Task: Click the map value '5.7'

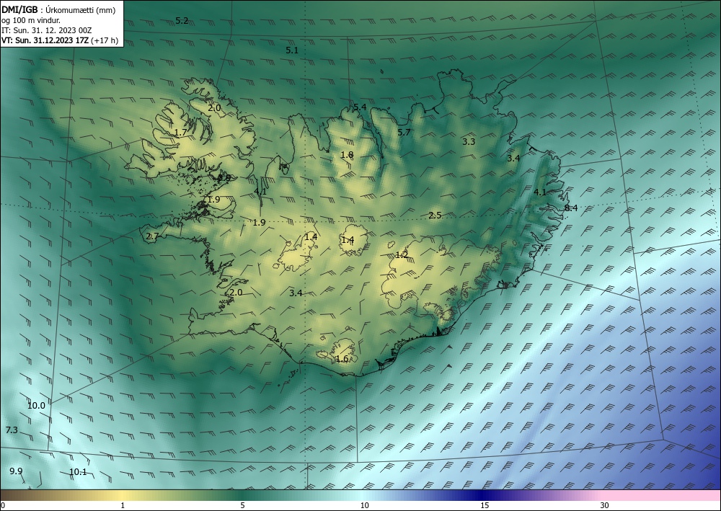Action: click(404, 133)
